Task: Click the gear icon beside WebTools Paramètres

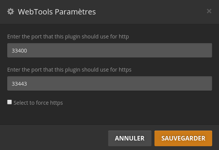Action: tap(11, 11)
